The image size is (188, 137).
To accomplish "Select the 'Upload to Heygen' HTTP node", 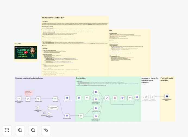I will coord(79,98).
